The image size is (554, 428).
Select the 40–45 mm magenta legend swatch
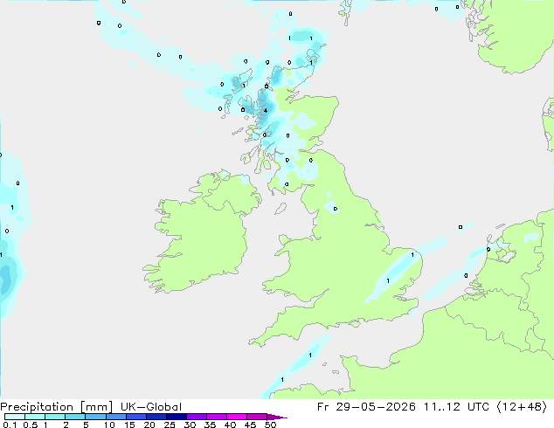click(x=237, y=417)
